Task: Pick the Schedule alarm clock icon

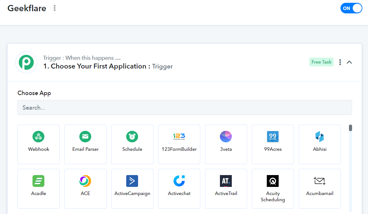Action: click(x=132, y=136)
